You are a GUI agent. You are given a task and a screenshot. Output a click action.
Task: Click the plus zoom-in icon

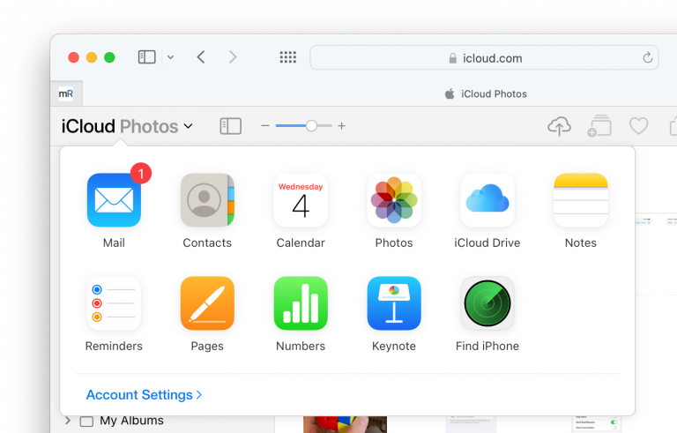341,126
